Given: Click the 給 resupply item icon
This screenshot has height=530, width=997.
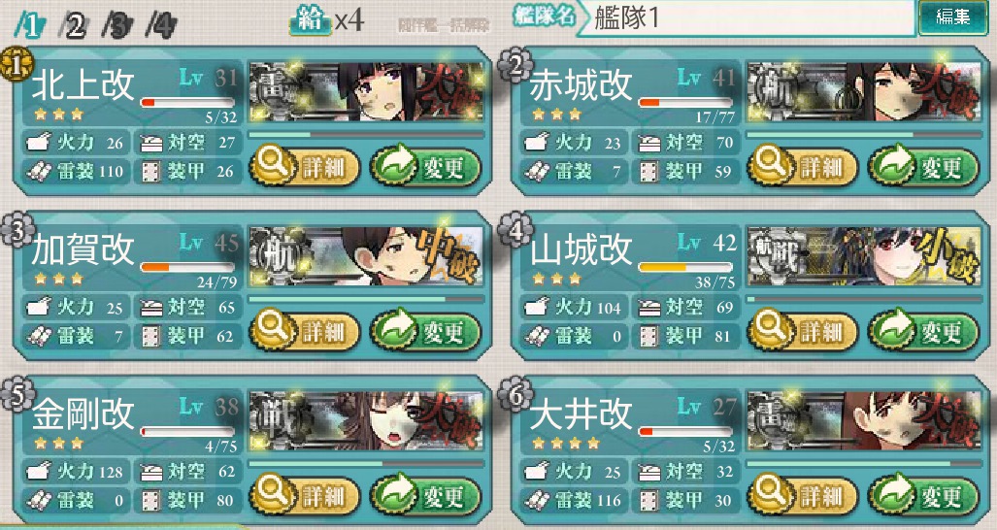Looking at the screenshot, I should 311,21.
